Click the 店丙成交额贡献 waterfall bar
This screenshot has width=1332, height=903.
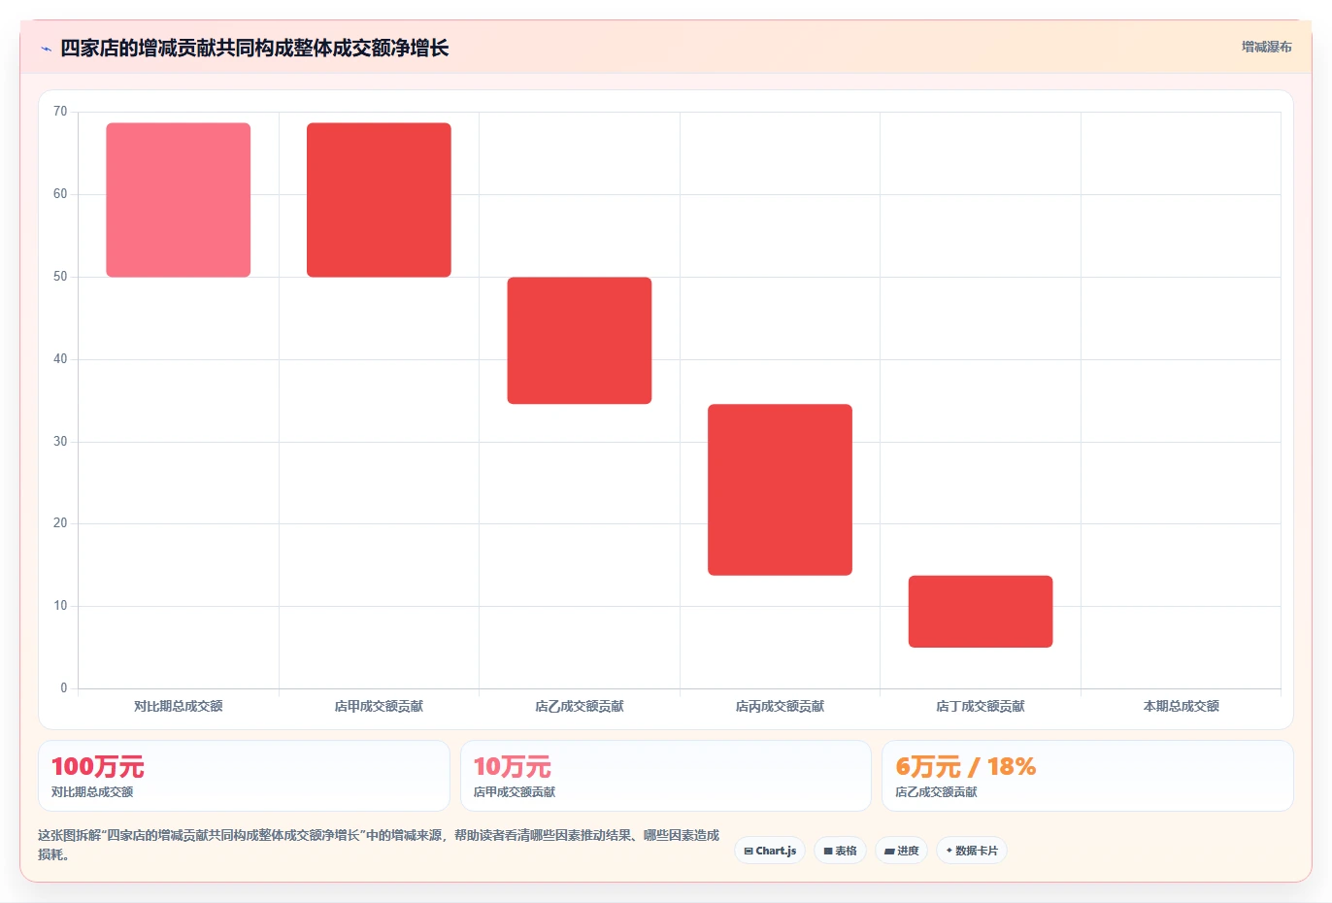780,489
